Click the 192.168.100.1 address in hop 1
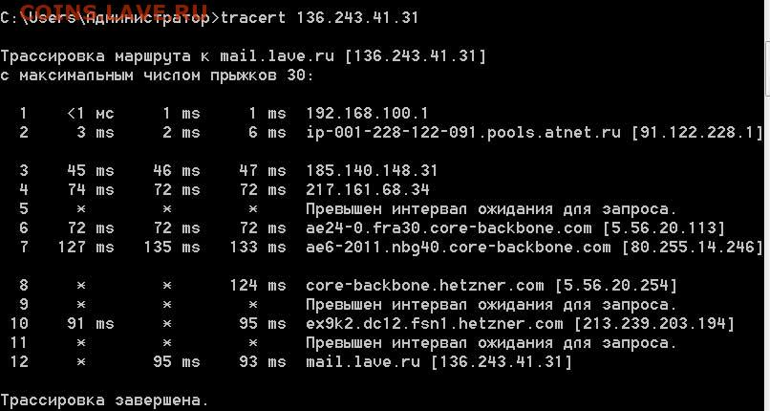Screen dimensions: 770x411 [367, 114]
